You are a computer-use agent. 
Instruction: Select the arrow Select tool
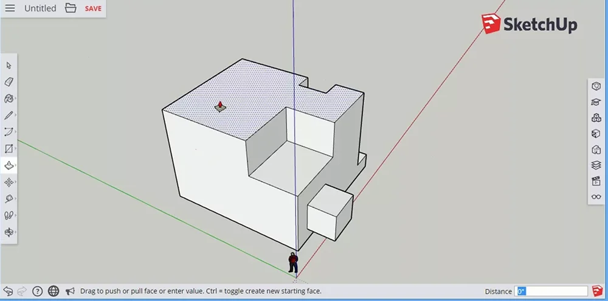[9, 65]
